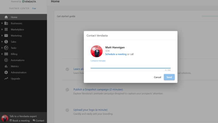218x123 pixels.
Task: Open Publish a Snapshot campaign link
Action: [98, 90]
